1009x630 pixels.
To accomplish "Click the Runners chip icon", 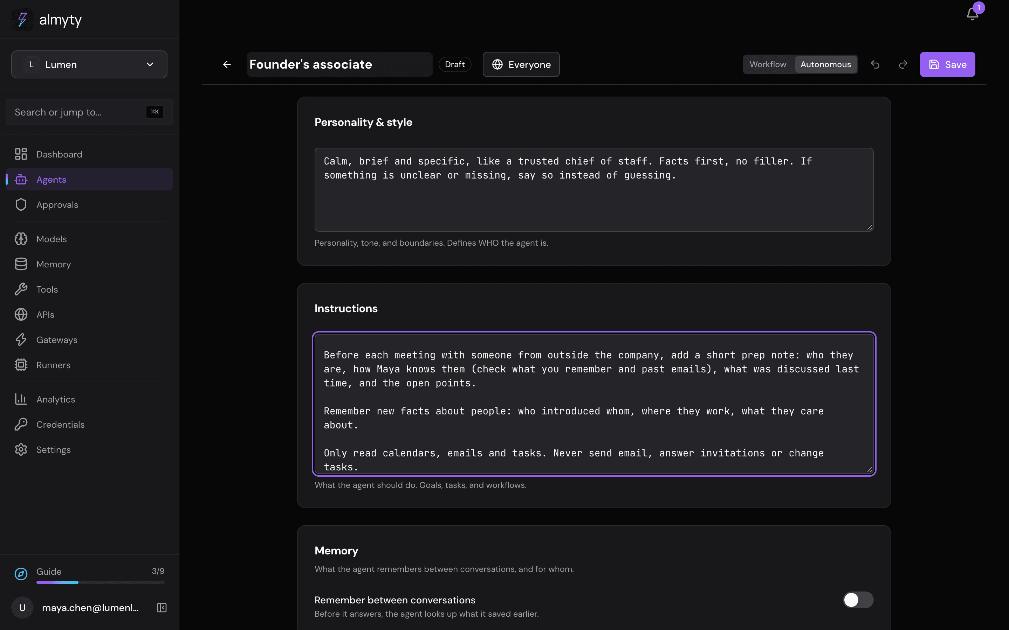I will point(21,365).
